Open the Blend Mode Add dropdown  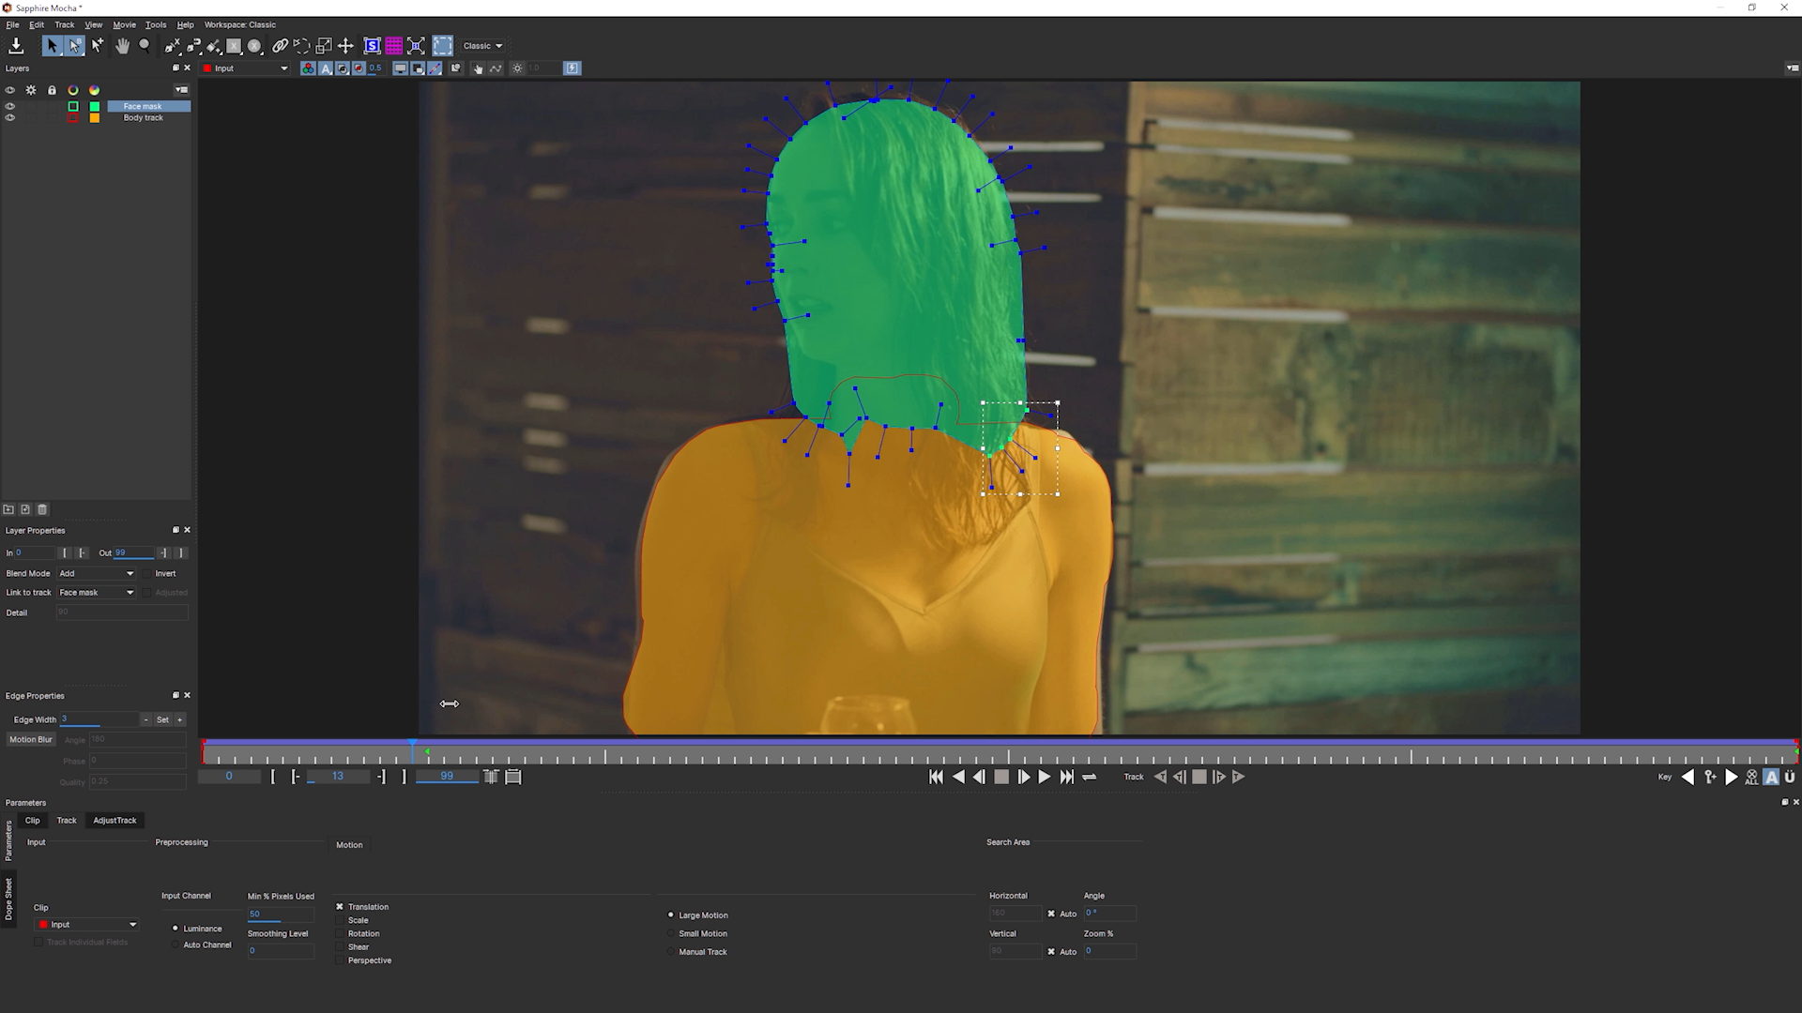97,573
